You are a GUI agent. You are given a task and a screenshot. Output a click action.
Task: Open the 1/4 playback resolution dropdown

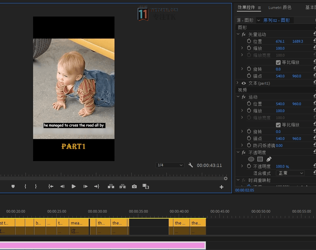[170, 165]
